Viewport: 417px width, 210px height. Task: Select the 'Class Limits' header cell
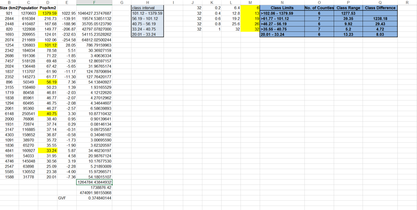(282, 8)
